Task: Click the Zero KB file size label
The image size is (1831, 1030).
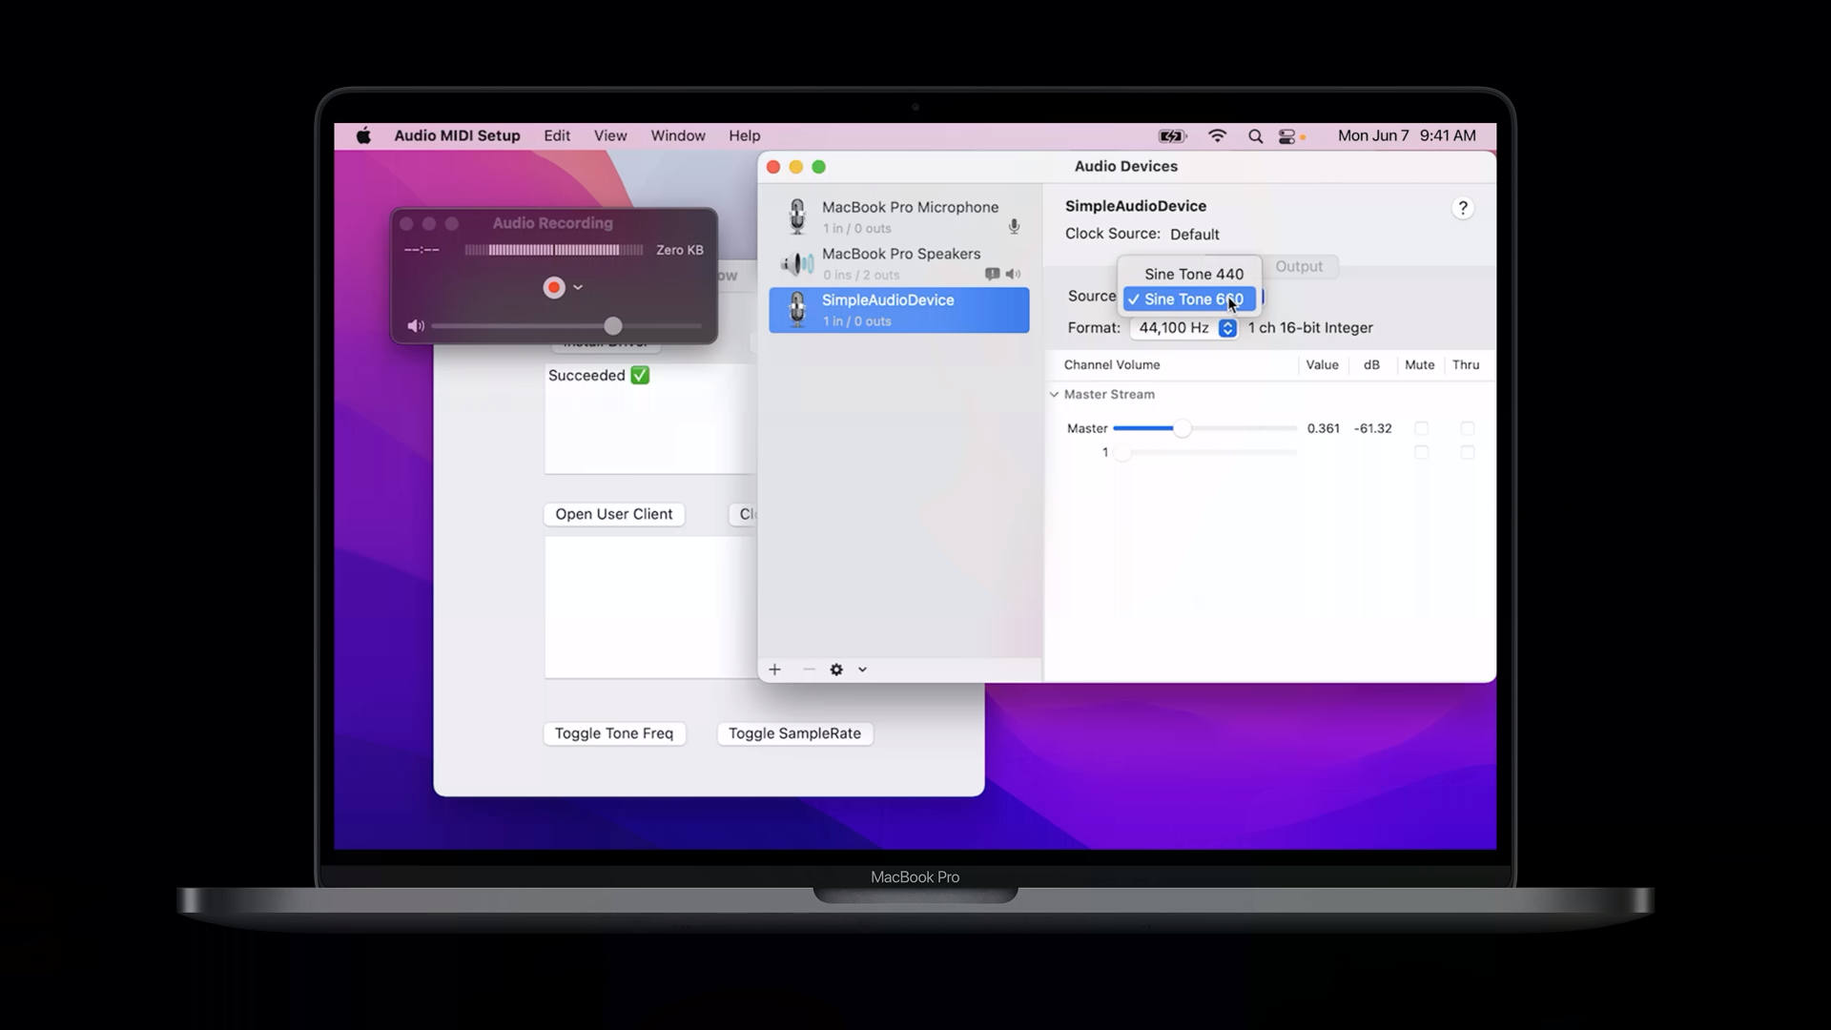Action: (680, 250)
